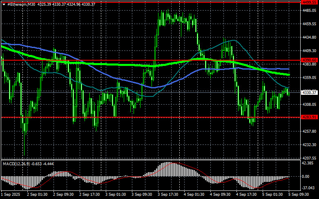Click the 4359.05 price scale value
This screenshot has width=319, height=199.
coord(309,77)
